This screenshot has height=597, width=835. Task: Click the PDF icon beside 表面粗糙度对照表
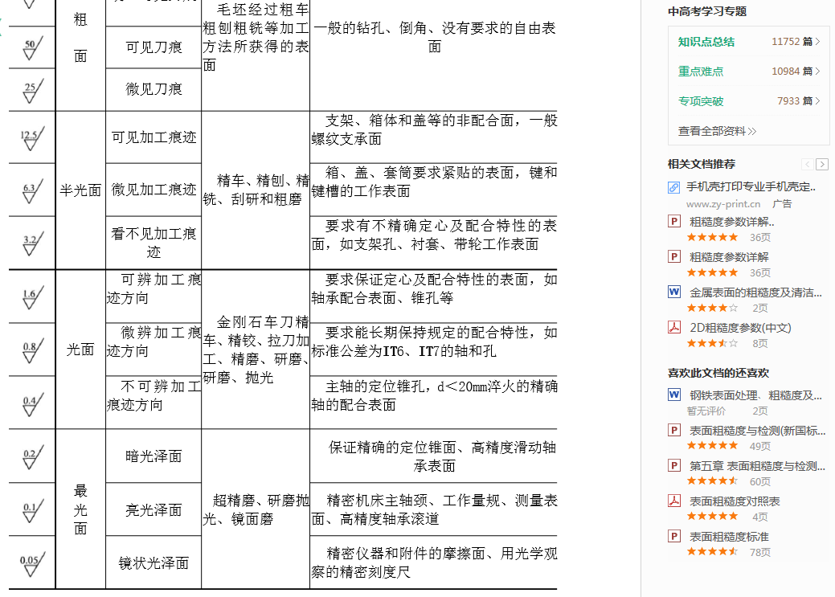click(674, 501)
